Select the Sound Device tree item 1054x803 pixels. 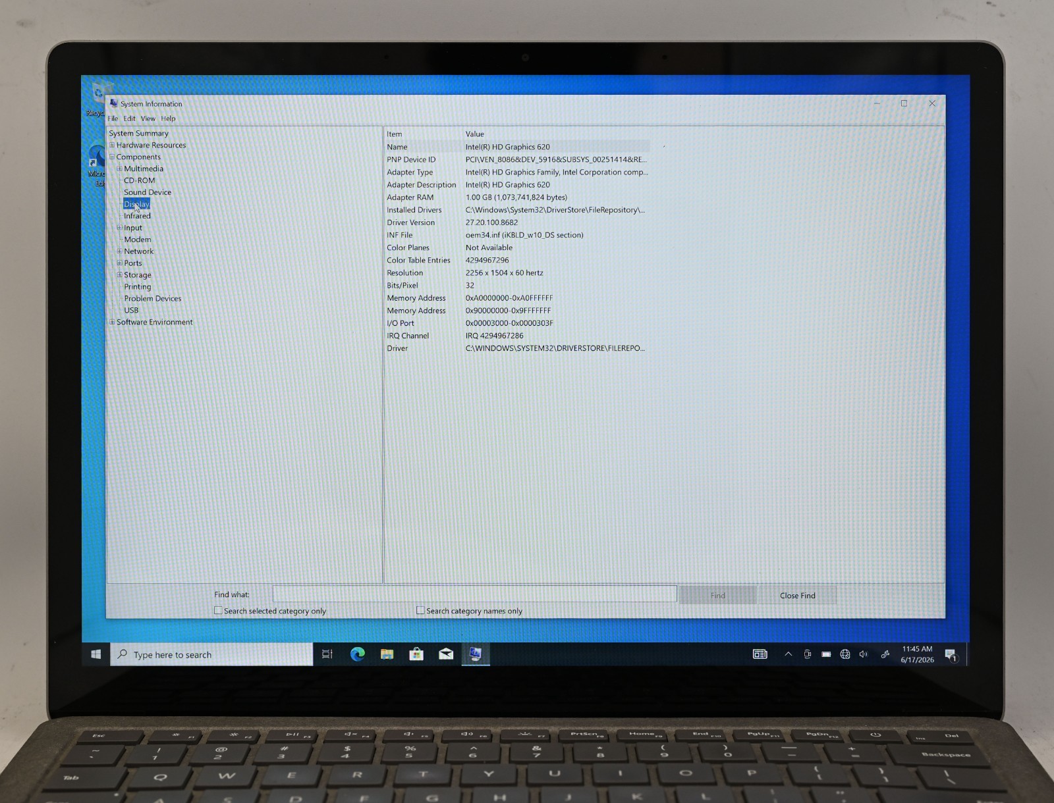[148, 192]
